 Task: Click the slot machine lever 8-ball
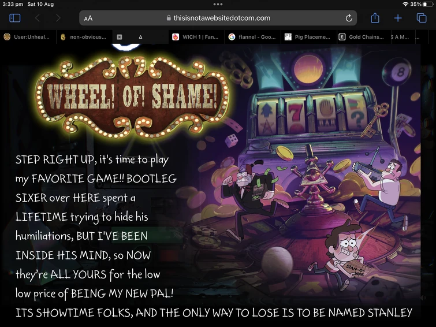(397, 72)
